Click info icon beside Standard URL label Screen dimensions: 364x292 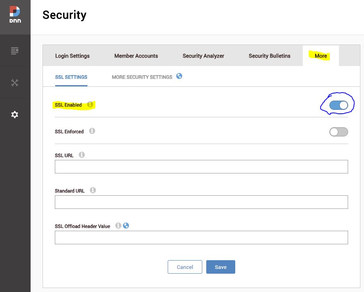coord(93,190)
